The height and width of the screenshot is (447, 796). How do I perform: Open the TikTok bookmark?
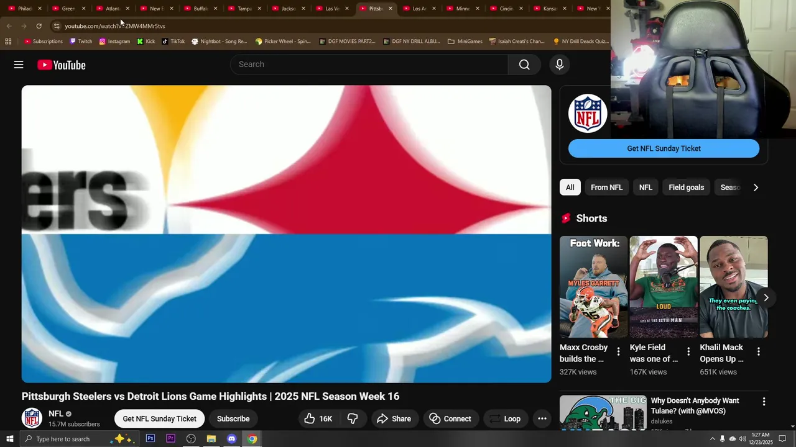(174, 42)
